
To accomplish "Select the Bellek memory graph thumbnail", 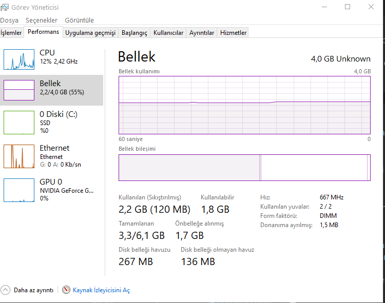I will point(19,90).
